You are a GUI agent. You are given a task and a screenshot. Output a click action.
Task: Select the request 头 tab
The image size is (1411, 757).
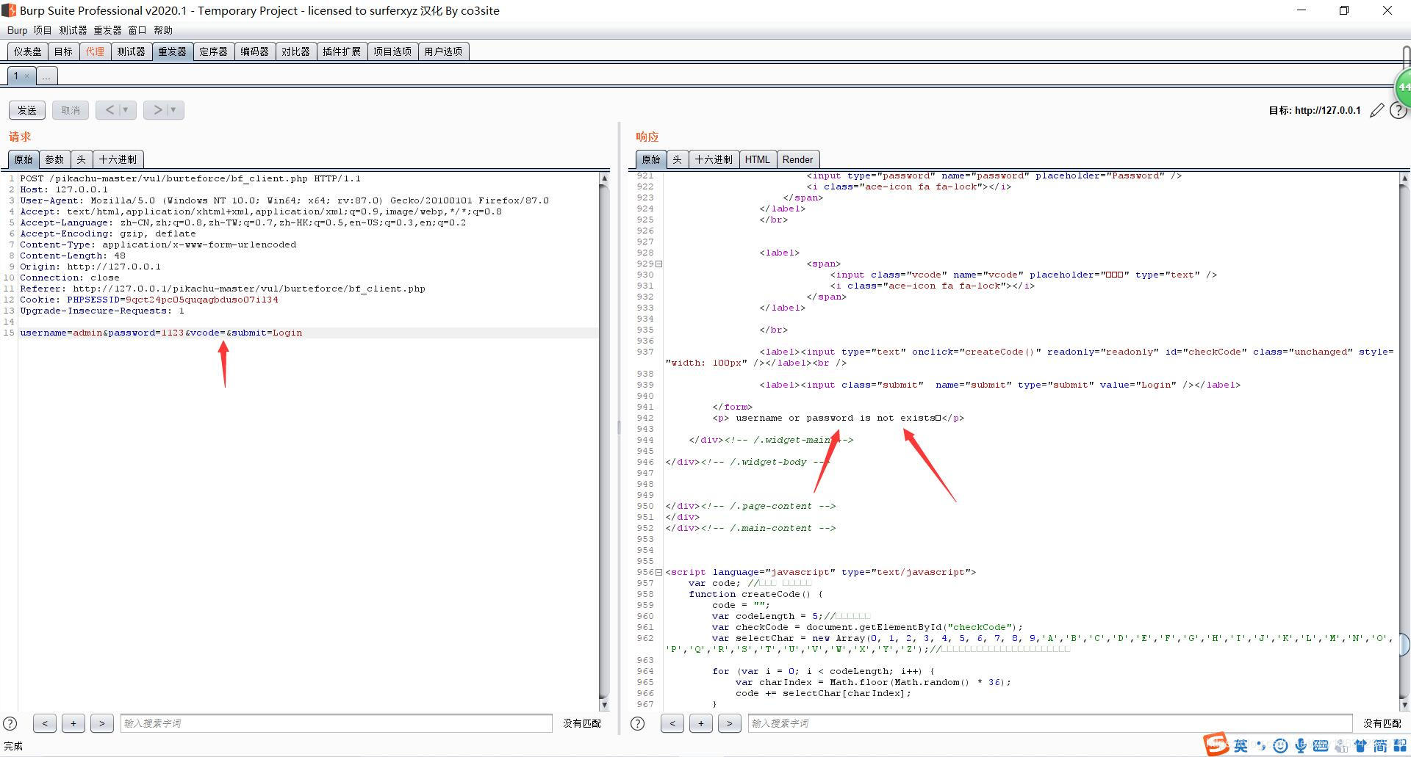(82, 159)
